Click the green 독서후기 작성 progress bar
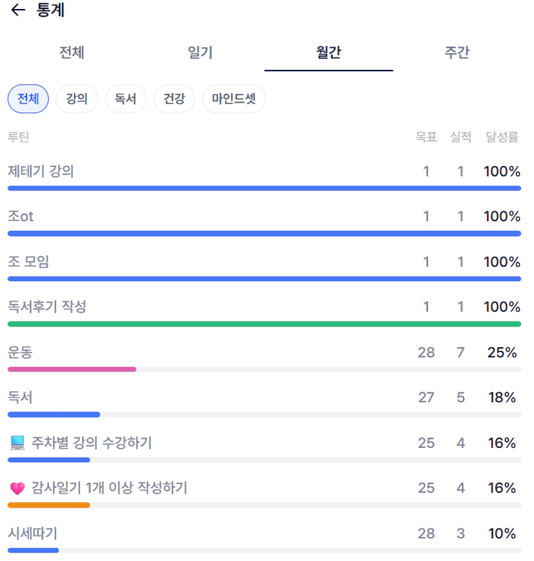The height and width of the screenshot is (561, 534). tap(264, 324)
